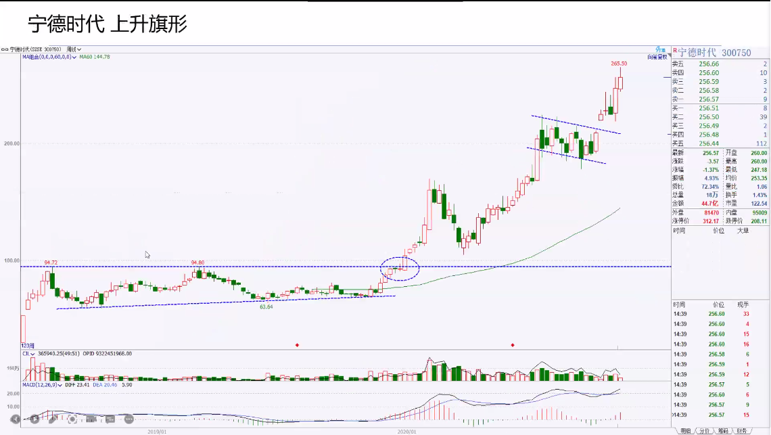Click the 金额 value 44.7亿
771x435 pixels.
click(710, 204)
